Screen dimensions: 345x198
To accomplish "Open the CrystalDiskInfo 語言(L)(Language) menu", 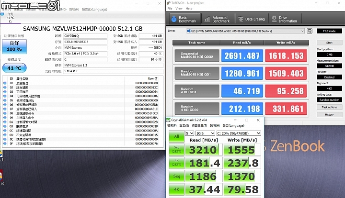I will (94, 10).
